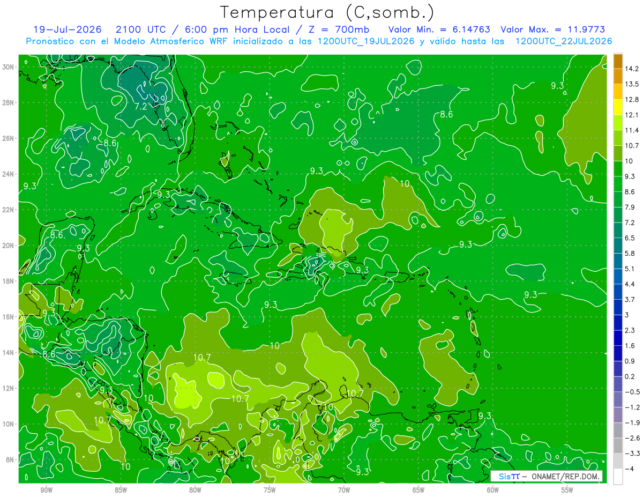
Task: Select the color scale label 0.2
Action: click(x=630, y=376)
